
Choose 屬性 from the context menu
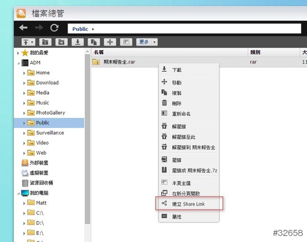coord(189,217)
